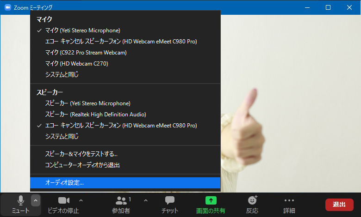Open the 反応 reactions picker

click(x=252, y=201)
